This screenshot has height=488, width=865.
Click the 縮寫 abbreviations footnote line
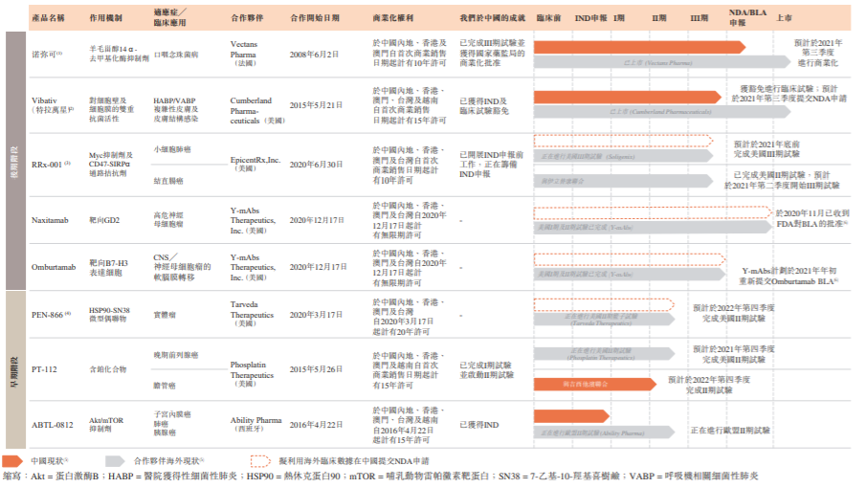[380, 476]
